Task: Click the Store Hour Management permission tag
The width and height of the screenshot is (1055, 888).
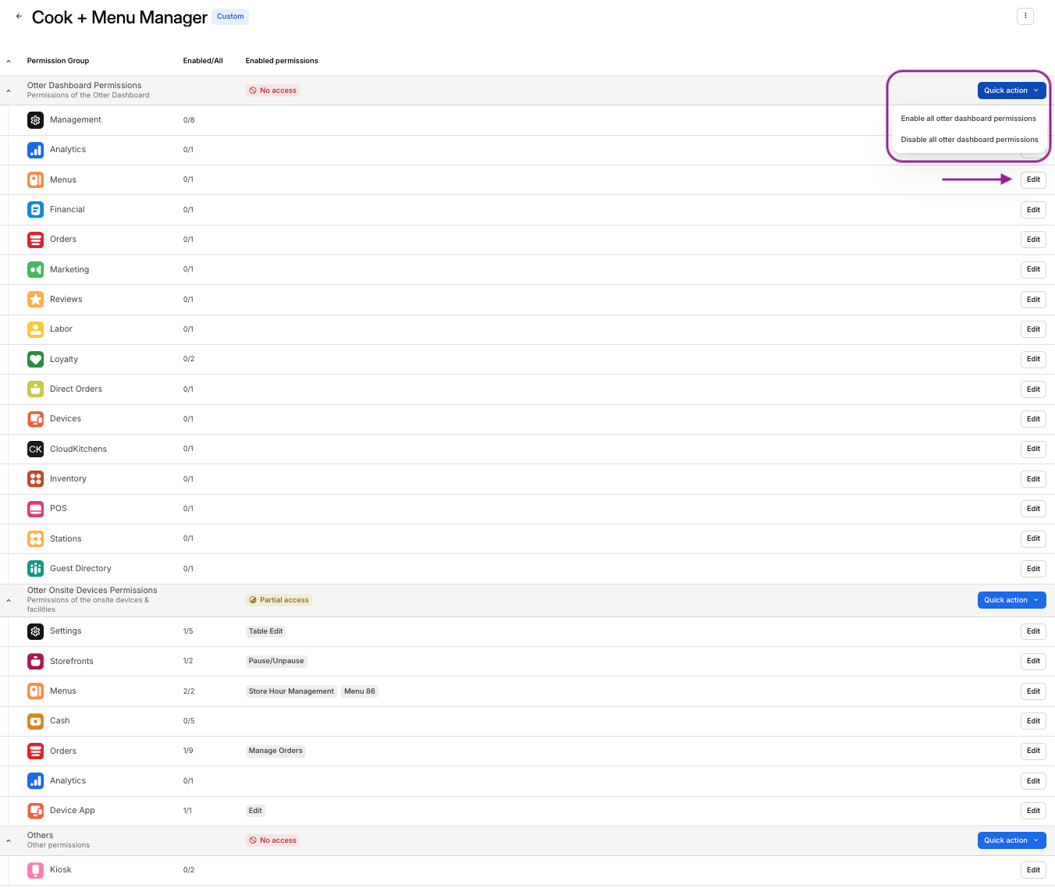Action: tap(291, 691)
